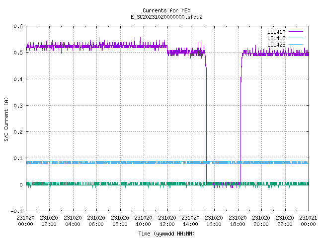Screen dimensions: 318x238
Task: Click the x-axis tick '231020 04:00'
Action: click(73, 221)
